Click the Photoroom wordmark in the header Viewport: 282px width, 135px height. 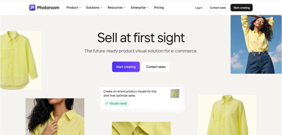point(48,7)
